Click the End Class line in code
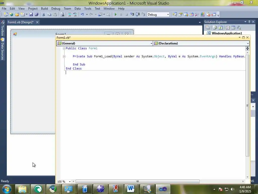Viewport: 258px width, 194px height. [x=74, y=68]
